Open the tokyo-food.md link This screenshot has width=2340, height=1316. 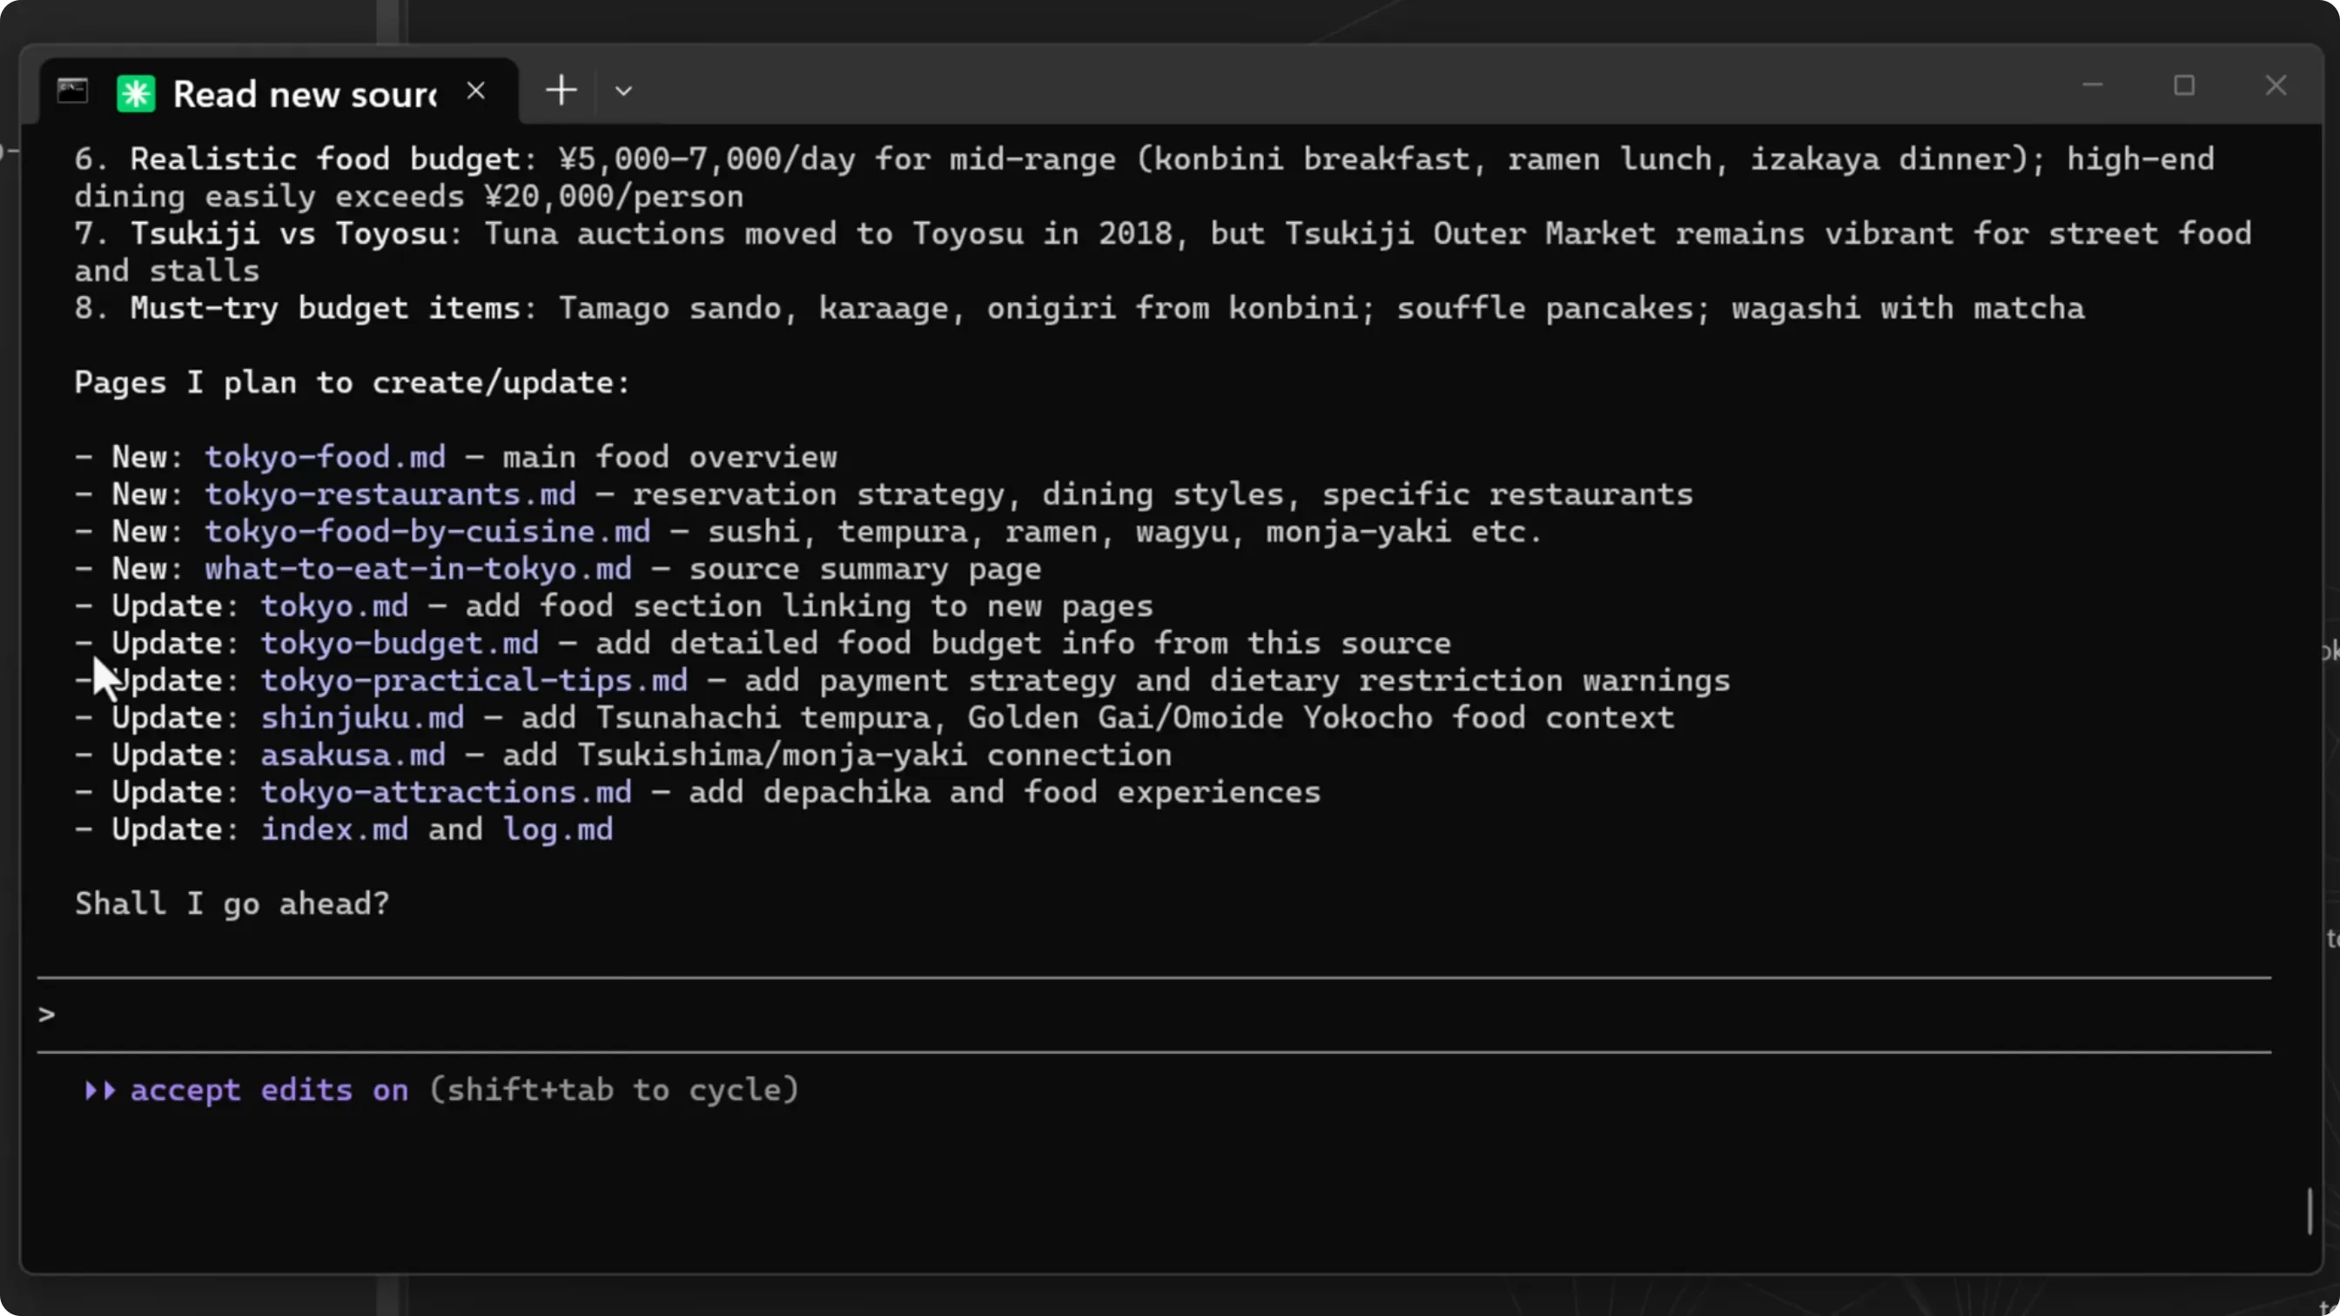click(x=326, y=457)
